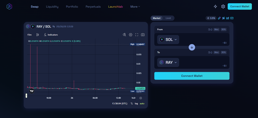Image resolution: width=258 pixels, height=118 pixels.
Task: Click the Raydium logo icon
Action: 9,7
